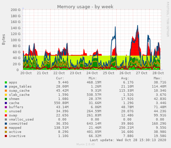This screenshot has height=148, width=171.
Task: Click the Last update timestamp text
Action: click(x=128, y=140)
